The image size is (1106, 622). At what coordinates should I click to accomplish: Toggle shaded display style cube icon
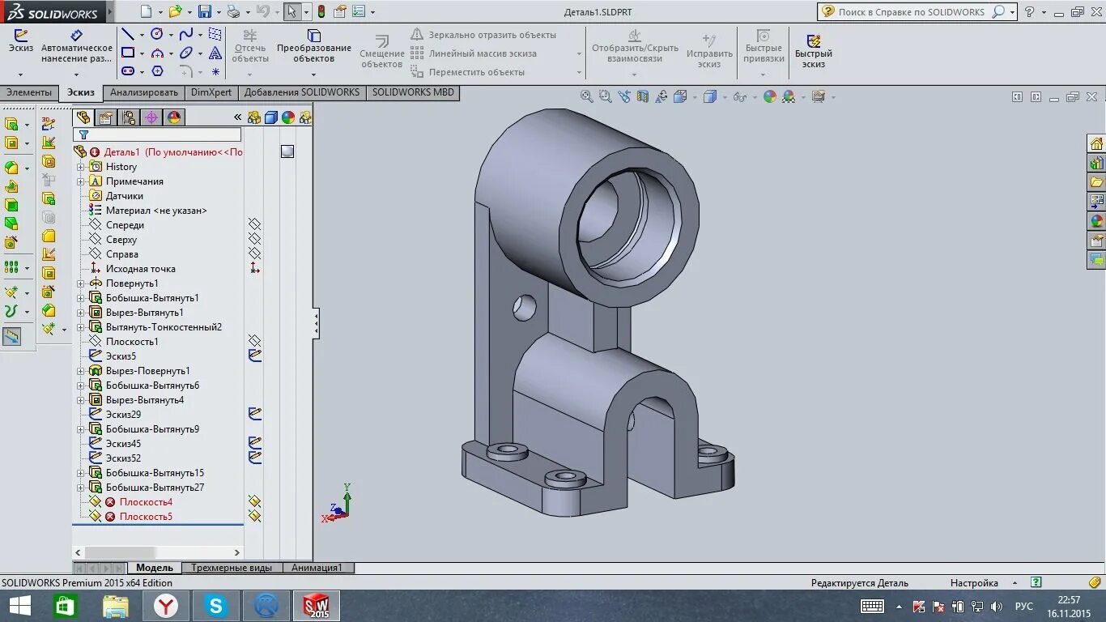(710, 96)
